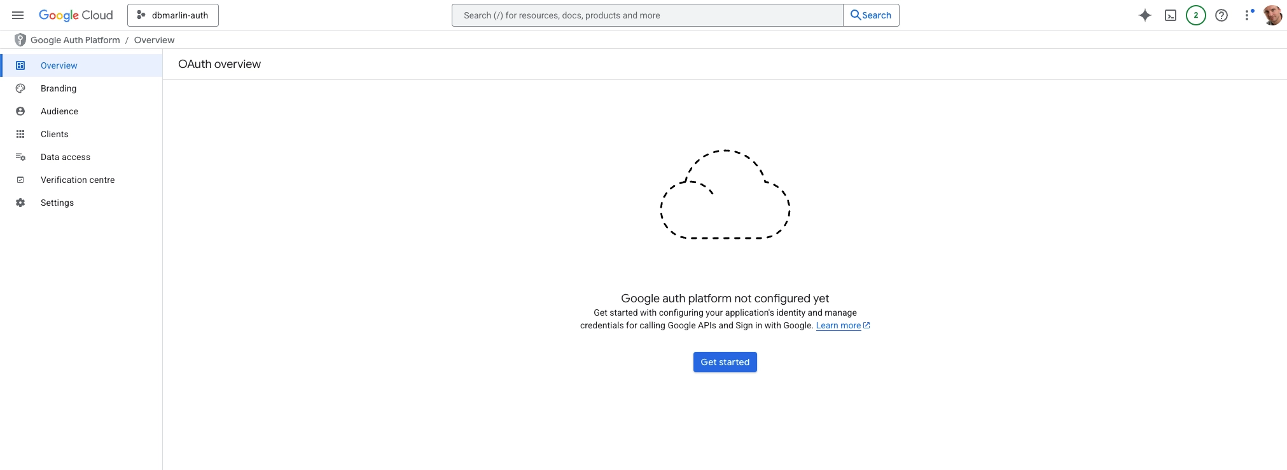Open the help question-mark icon
Screen dimensions: 1287x470
[x=1221, y=15]
